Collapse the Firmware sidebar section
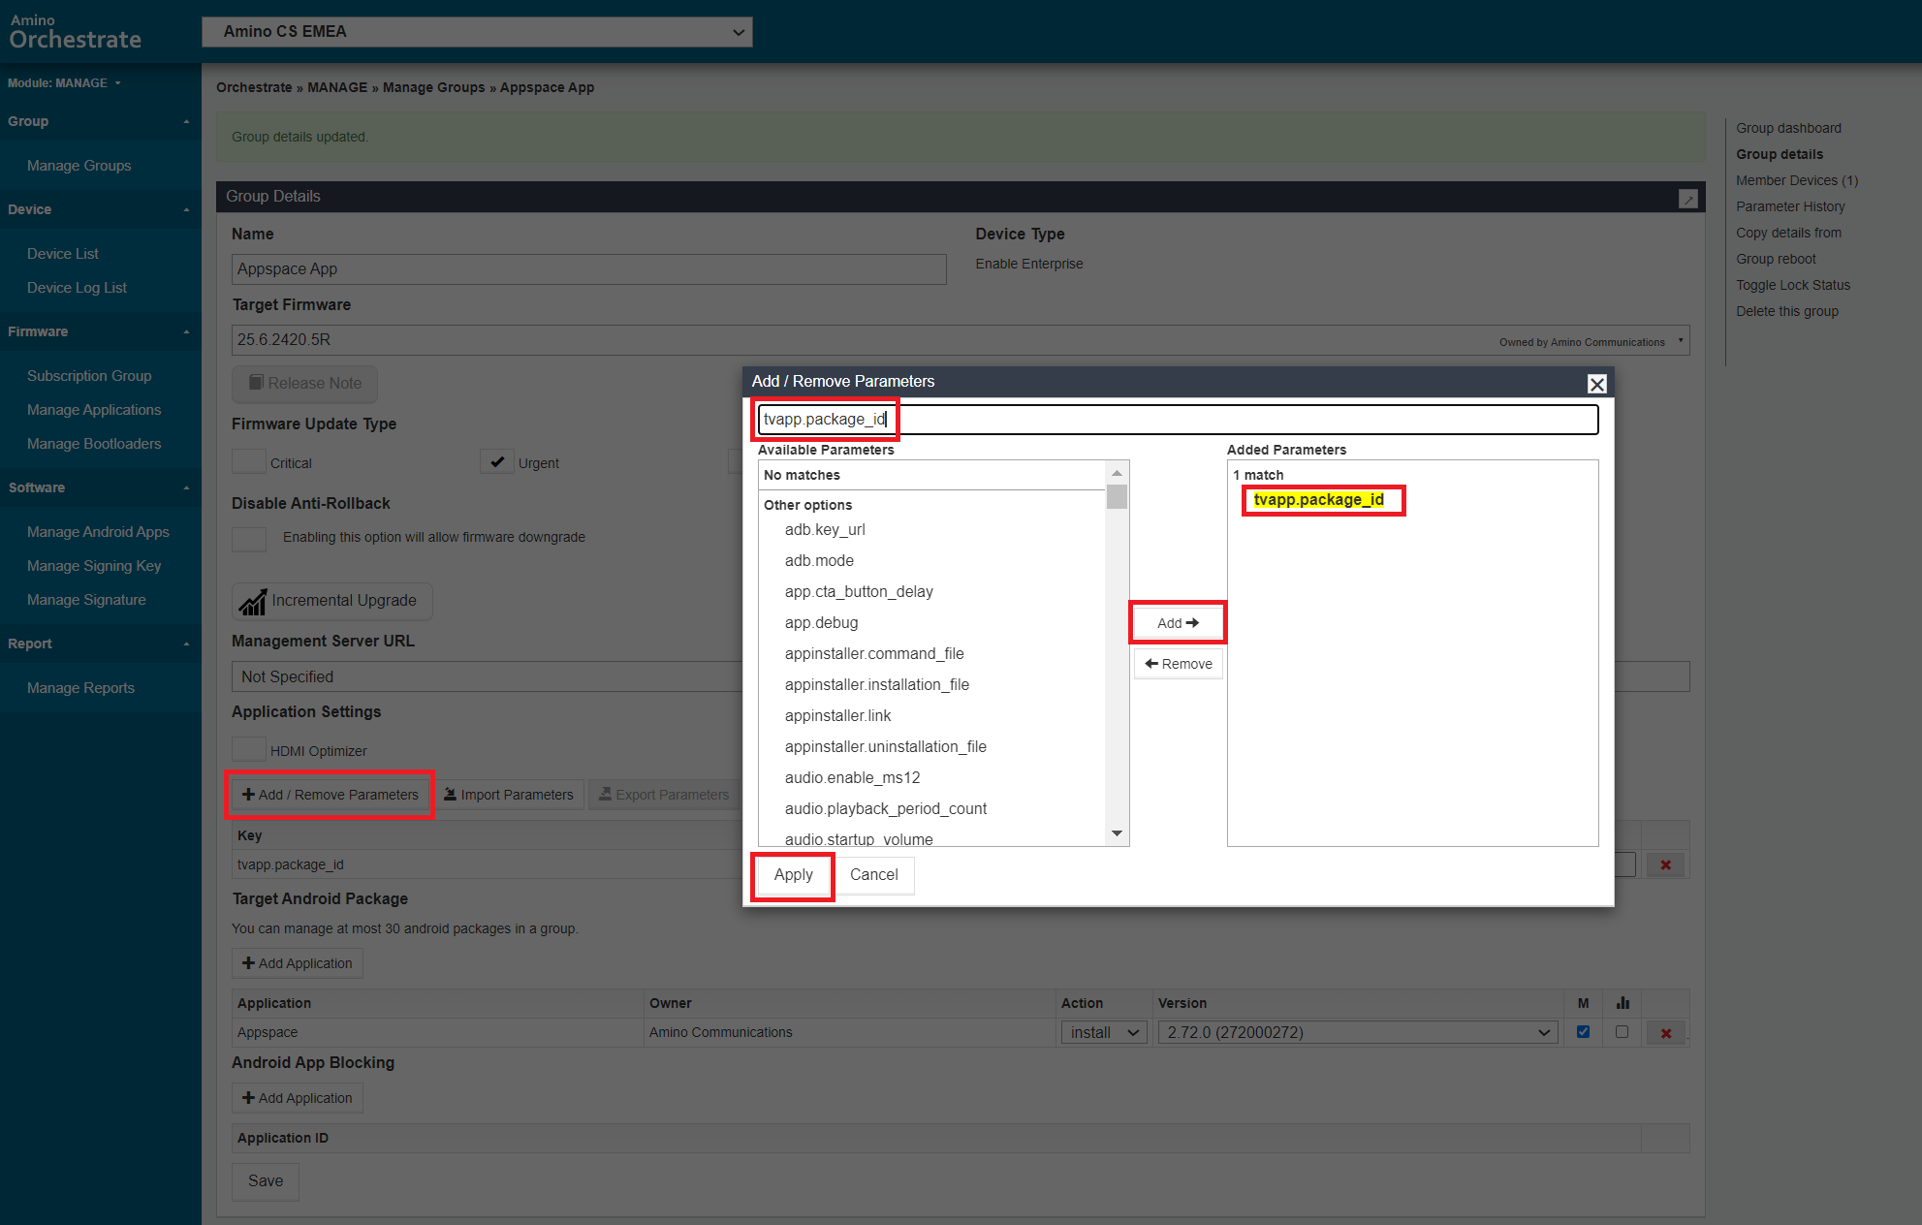 [x=101, y=331]
